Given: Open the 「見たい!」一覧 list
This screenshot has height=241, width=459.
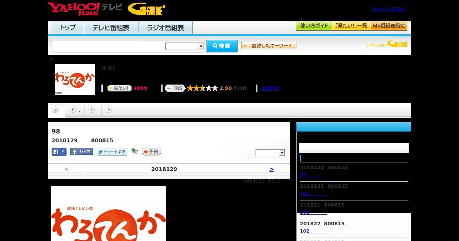Looking at the screenshot, I should [351, 26].
